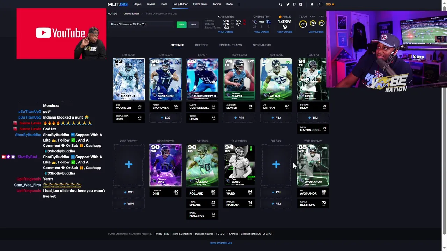Switch to the SPECIALISTS tab

click(x=262, y=45)
